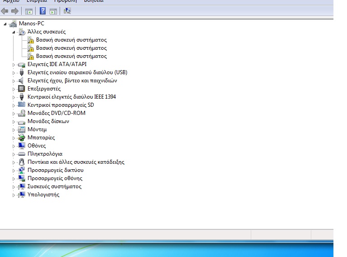The image size is (347, 257).
Task: Click the USB controllers icon
Action: pyautogui.click(x=22, y=72)
